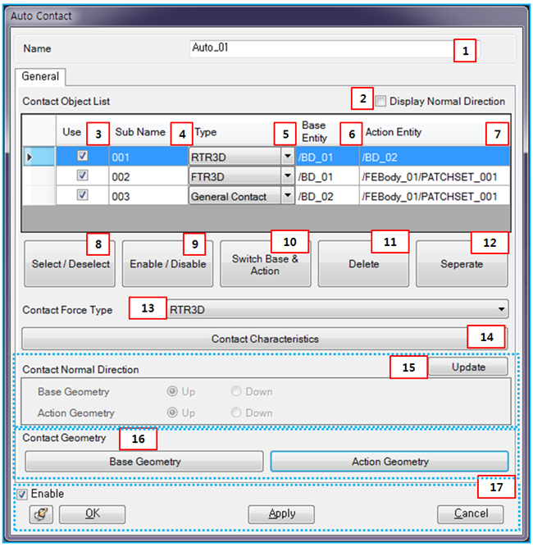The width and height of the screenshot is (533, 547).
Task: Toggle Display Normal Direction checkbox
Action: pos(380,101)
